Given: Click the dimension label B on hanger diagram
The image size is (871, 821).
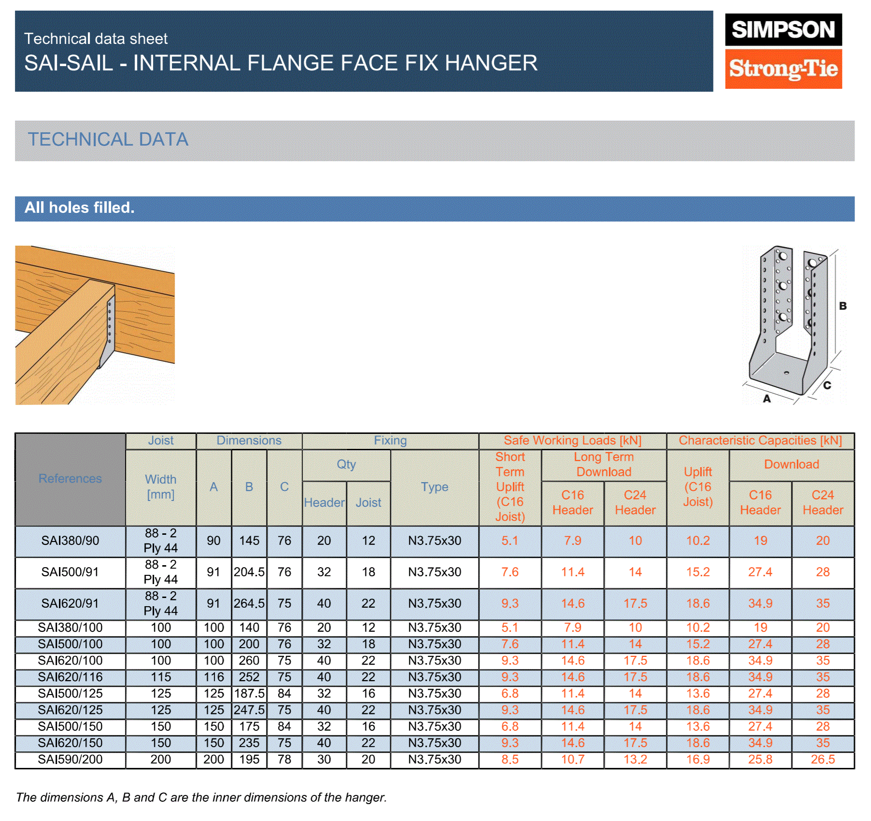Looking at the screenshot, I should point(843,306).
